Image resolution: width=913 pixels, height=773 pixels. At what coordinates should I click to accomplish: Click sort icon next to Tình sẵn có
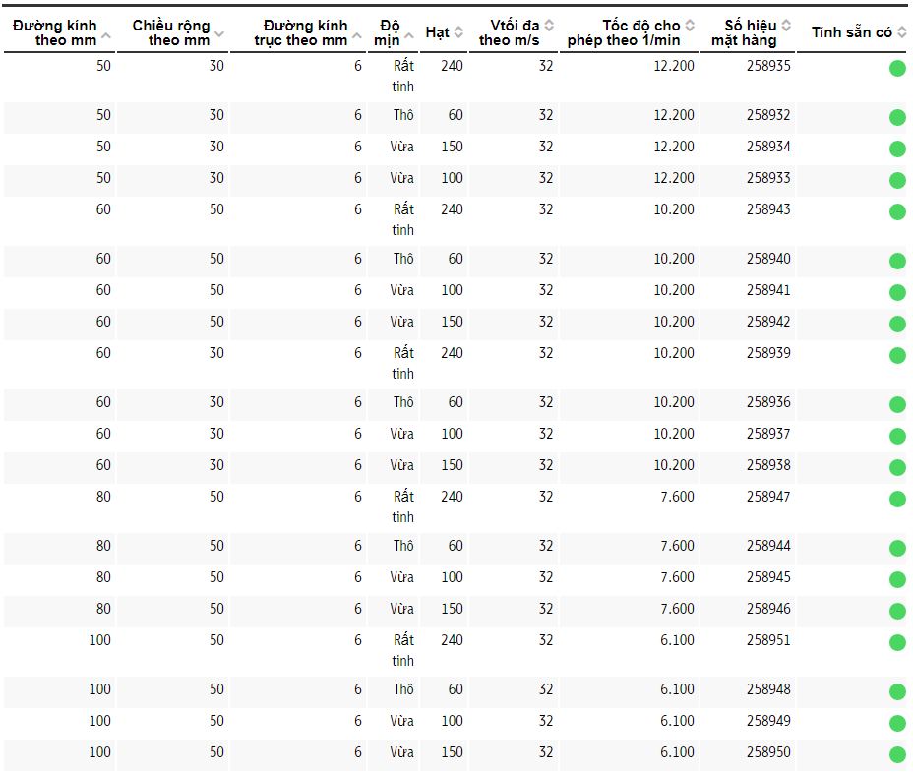[x=900, y=32]
